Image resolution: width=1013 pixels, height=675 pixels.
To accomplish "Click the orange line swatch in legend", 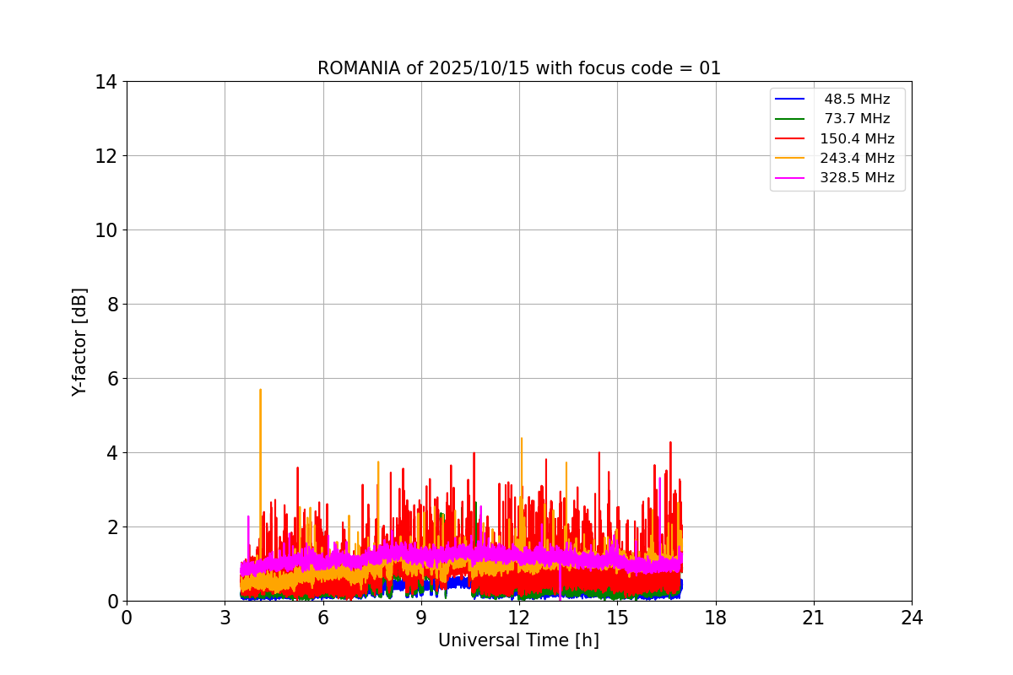I will [x=790, y=158].
